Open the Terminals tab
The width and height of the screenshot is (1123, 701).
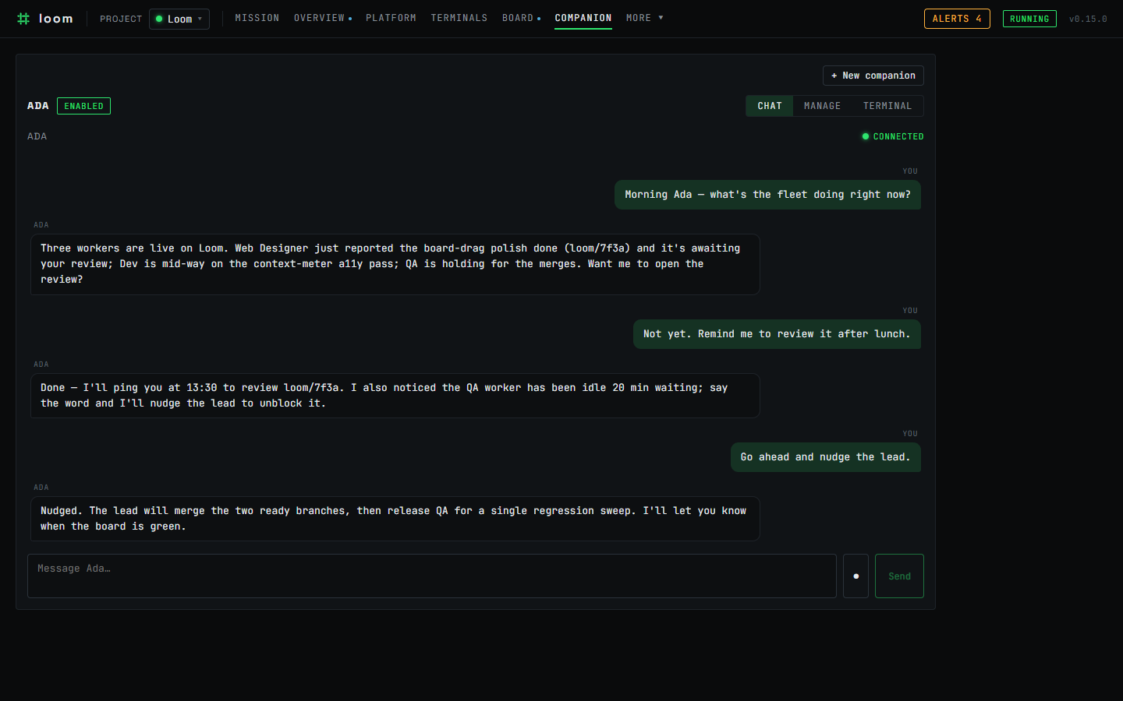pyautogui.click(x=459, y=18)
